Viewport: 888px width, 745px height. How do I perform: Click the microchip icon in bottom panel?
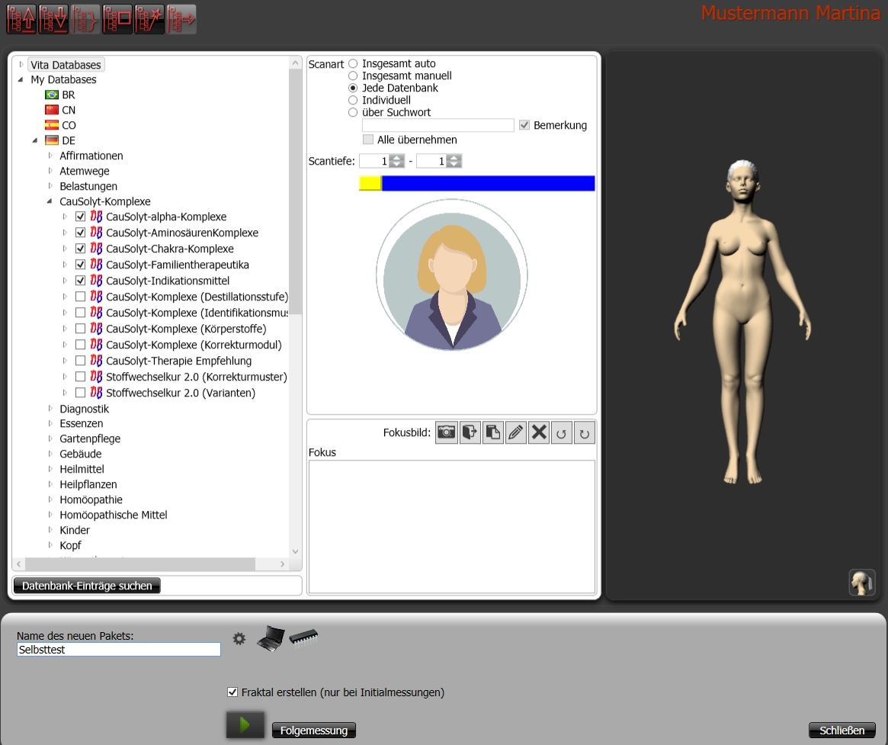pyautogui.click(x=303, y=637)
